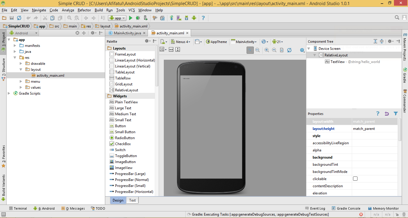Screen dimensions: 408x218
Task: Open API level 21 dropdown
Action: 277,42
